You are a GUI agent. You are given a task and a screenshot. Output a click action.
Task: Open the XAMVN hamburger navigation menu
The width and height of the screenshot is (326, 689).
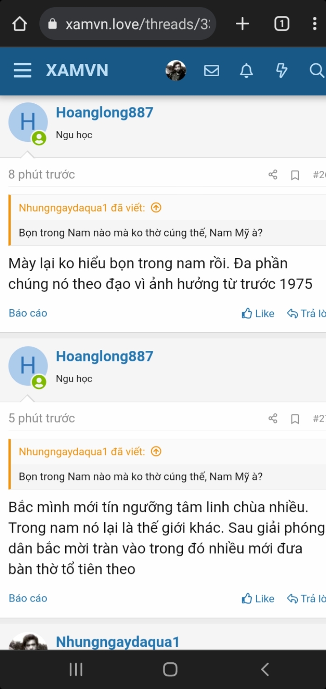coord(22,71)
